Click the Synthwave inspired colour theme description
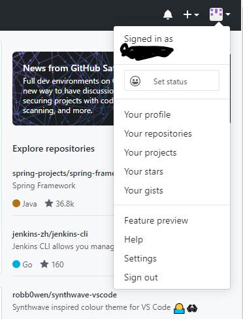The width and height of the screenshot is (243, 319). 91,307
